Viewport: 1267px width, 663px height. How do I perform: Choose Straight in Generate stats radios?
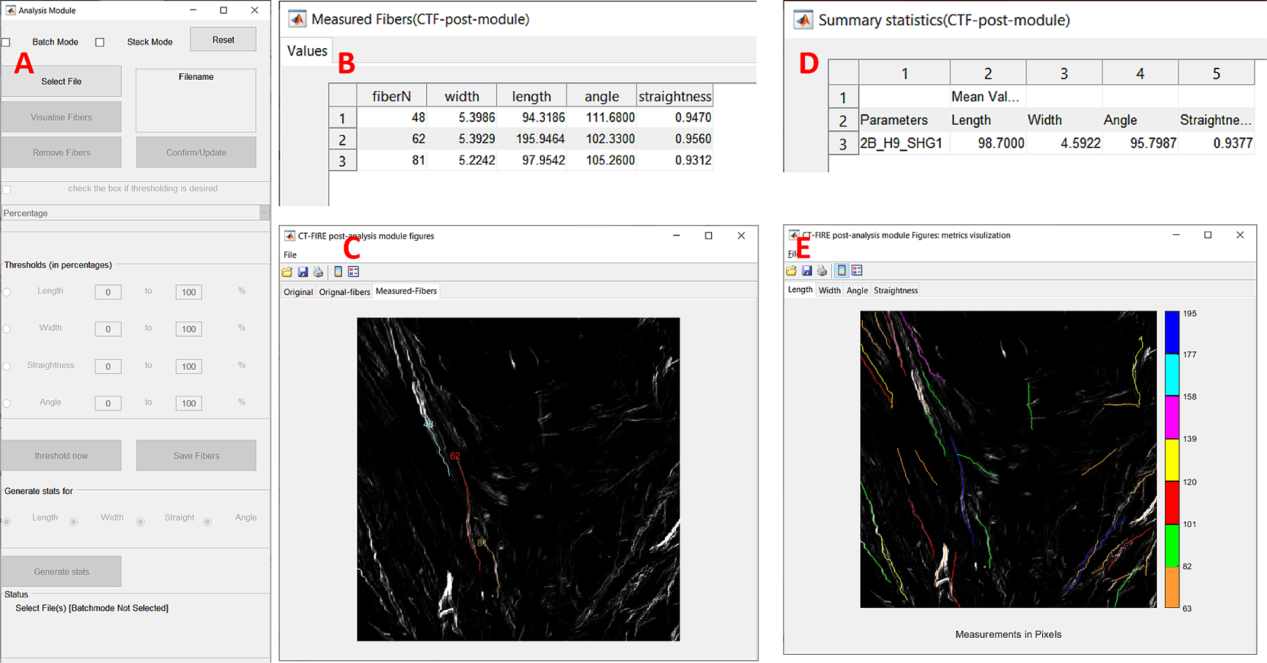click(141, 522)
